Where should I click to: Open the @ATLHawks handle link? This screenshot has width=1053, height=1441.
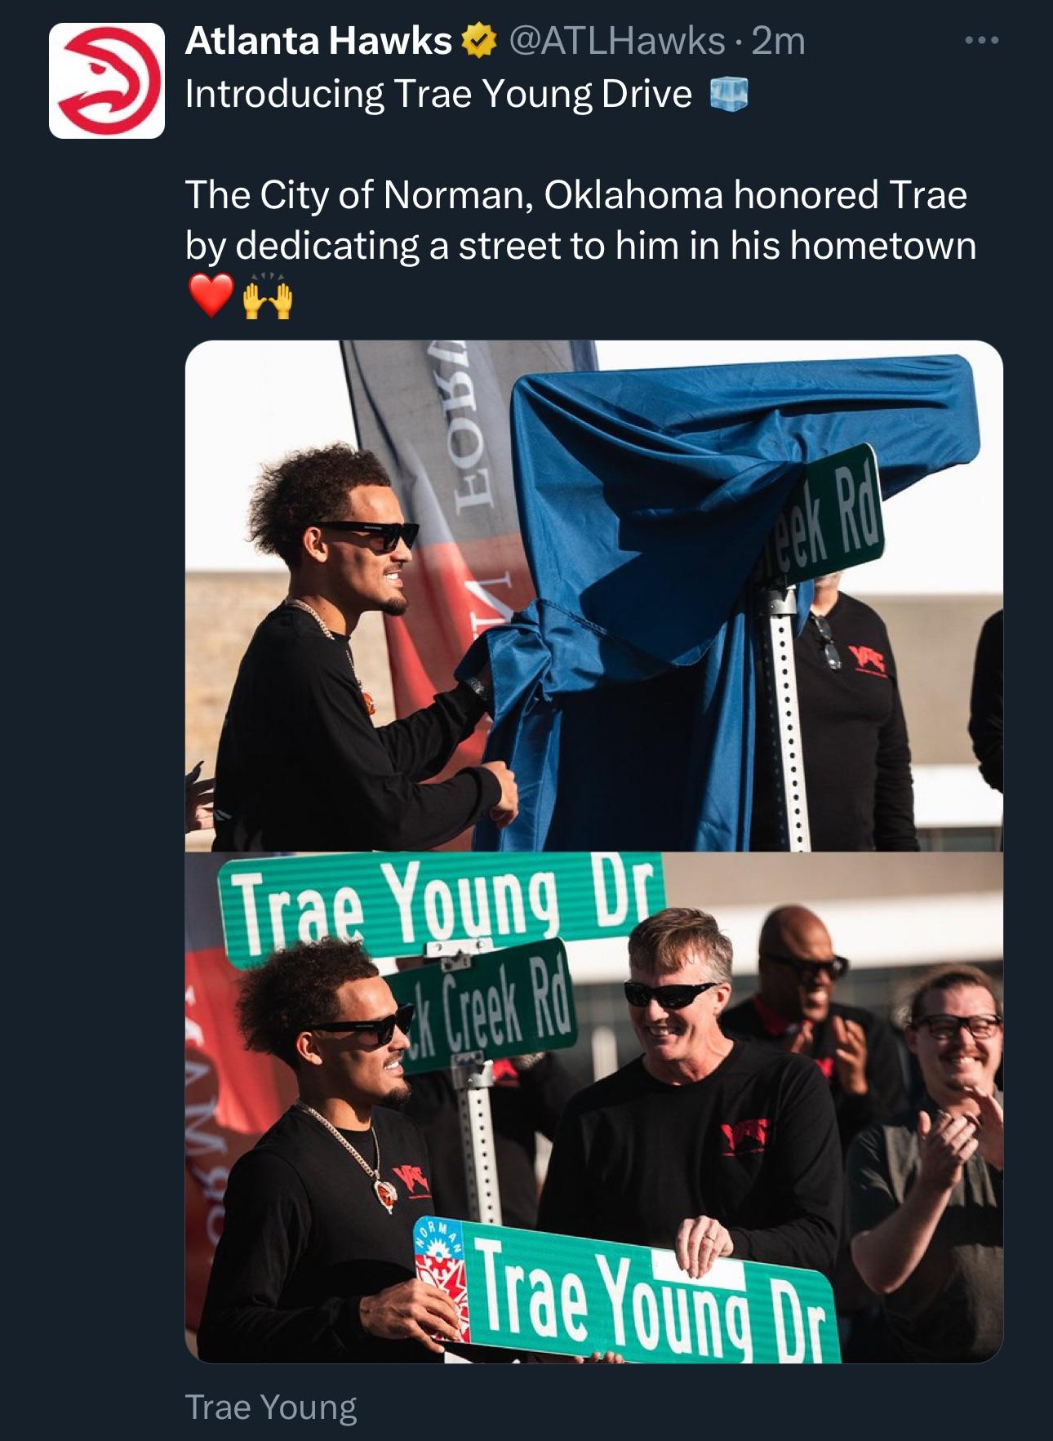(617, 41)
